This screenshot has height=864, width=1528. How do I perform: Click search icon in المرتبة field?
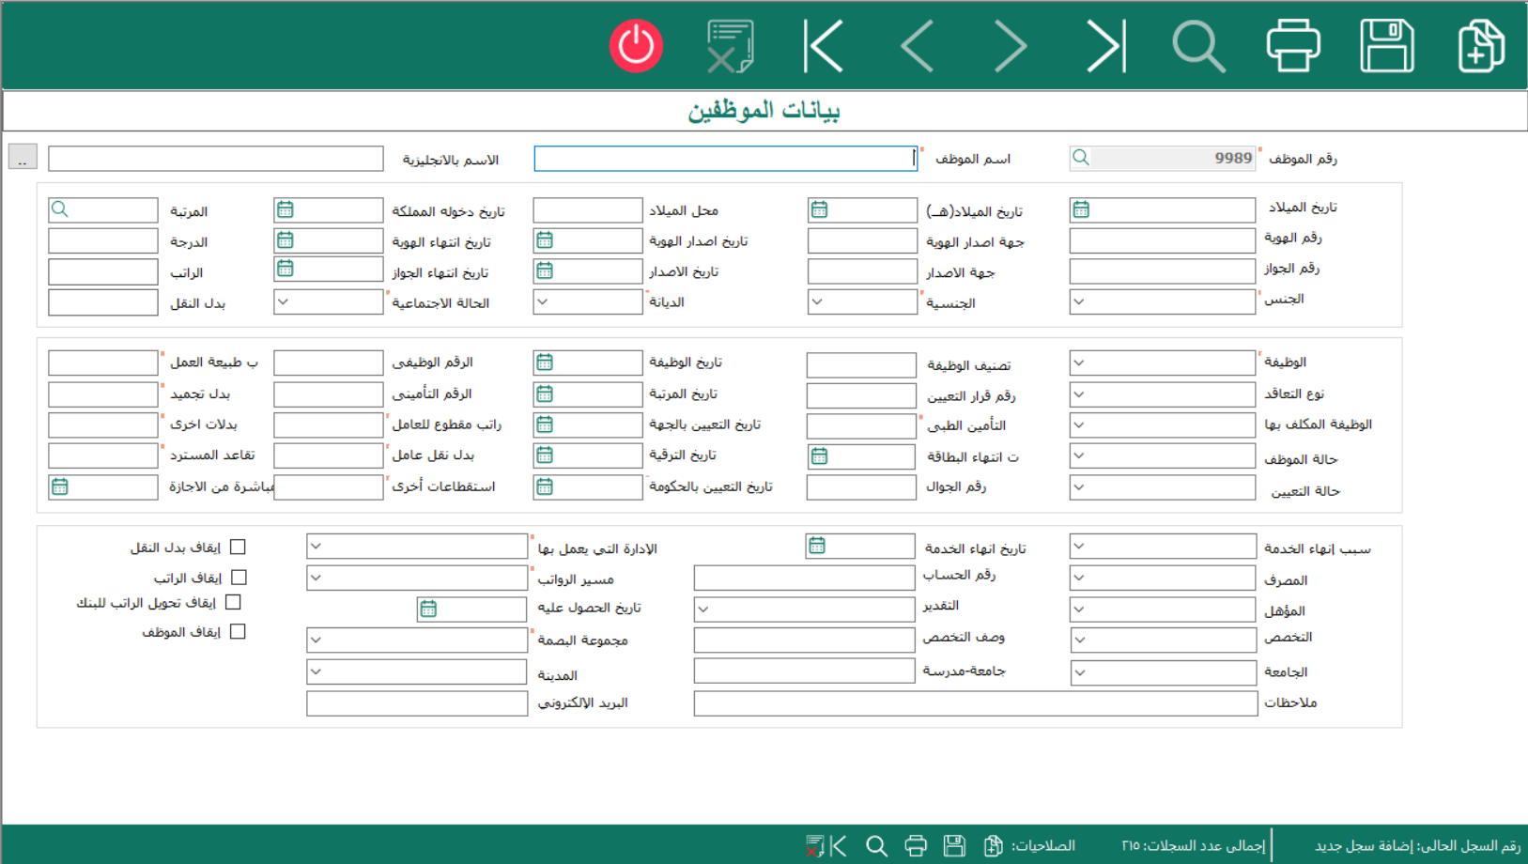[60, 209]
